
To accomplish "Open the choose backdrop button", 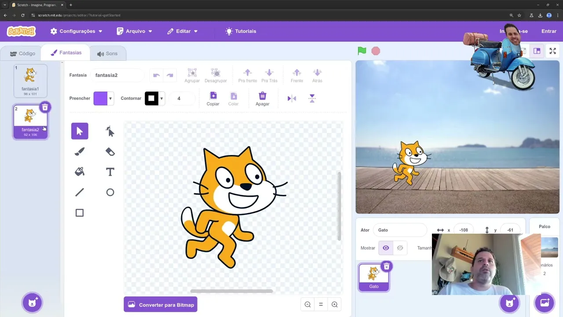I will point(545,302).
